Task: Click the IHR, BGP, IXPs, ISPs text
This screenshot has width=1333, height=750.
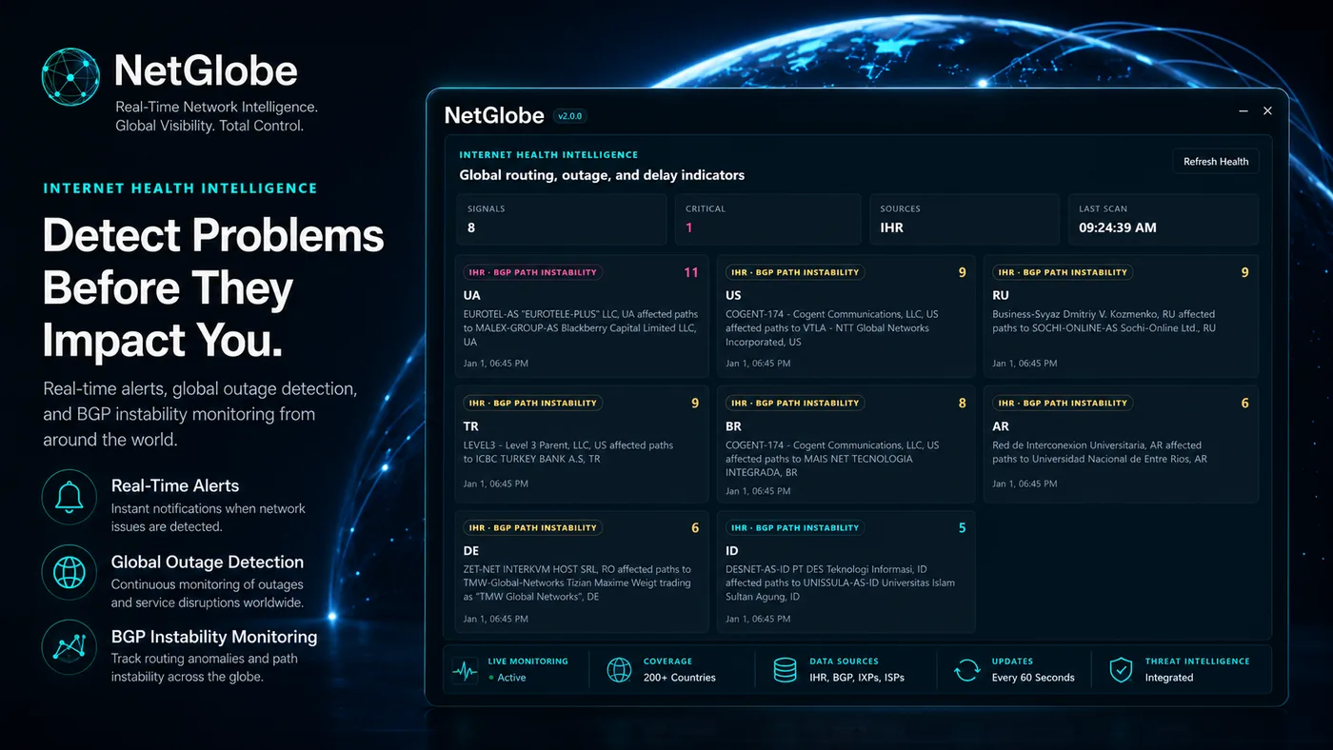Action: 857,678
